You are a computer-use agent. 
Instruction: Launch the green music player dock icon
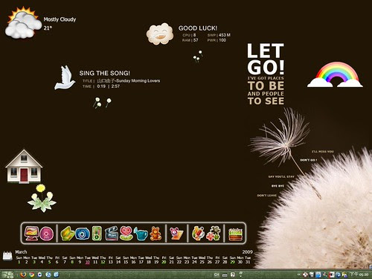(97, 234)
